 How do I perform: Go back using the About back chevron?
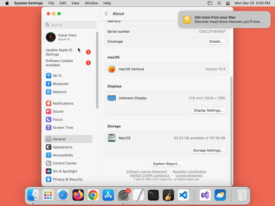point(106,14)
